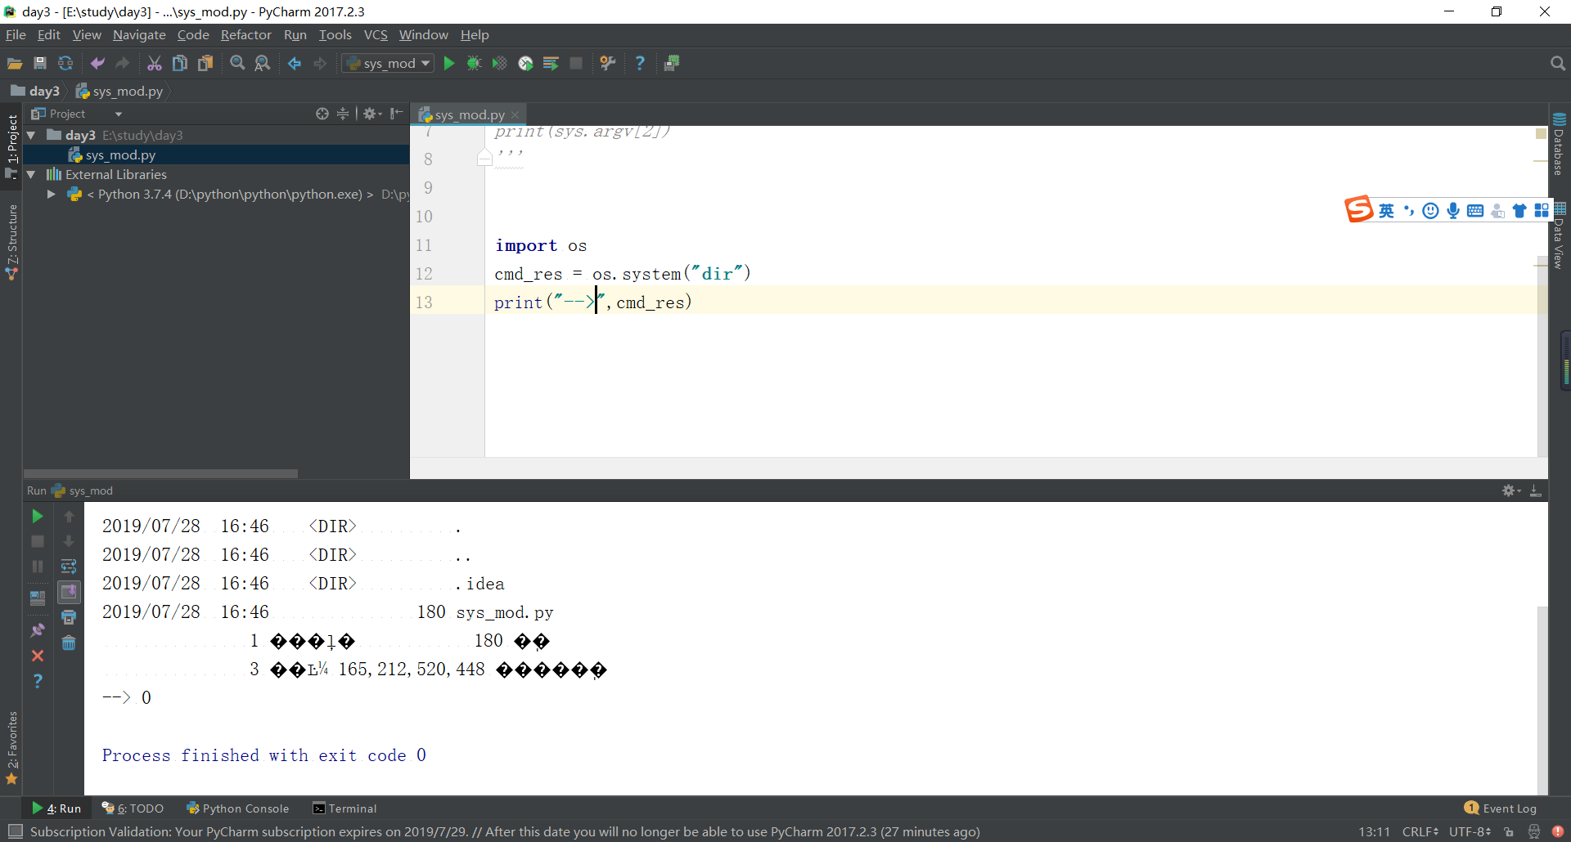Screen dimensions: 1571x842
Task: Click the Save All toolbar icon
Action: pyautogui.click(x=40, y=63)
